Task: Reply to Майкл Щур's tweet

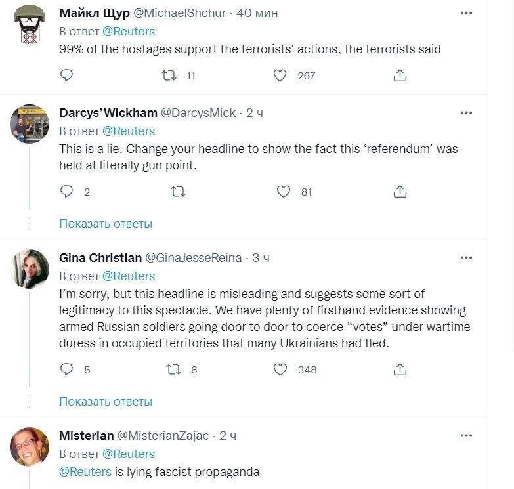Action: coord(66,76)
